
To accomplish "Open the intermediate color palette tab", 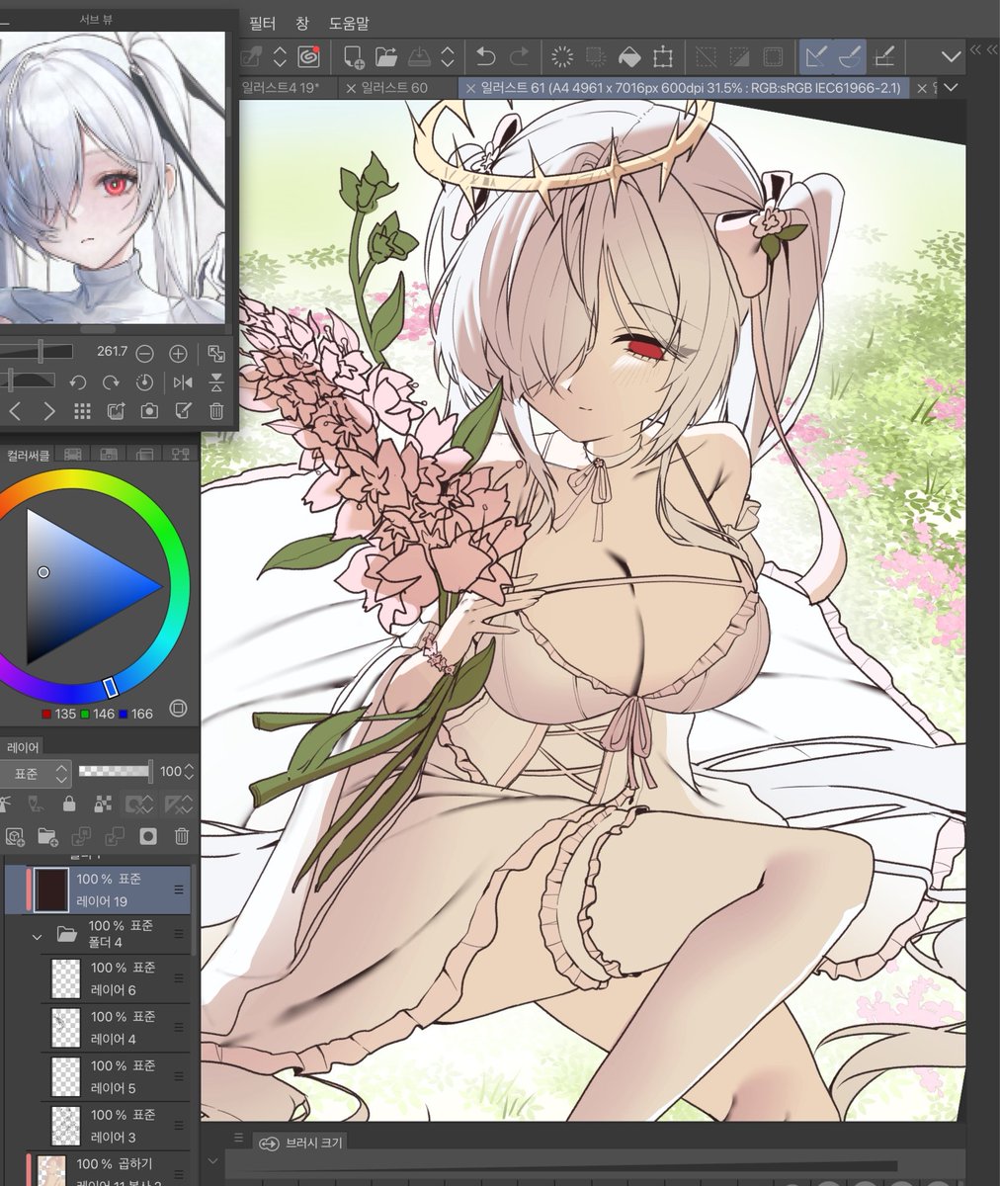I will click(x=144, y=455).
